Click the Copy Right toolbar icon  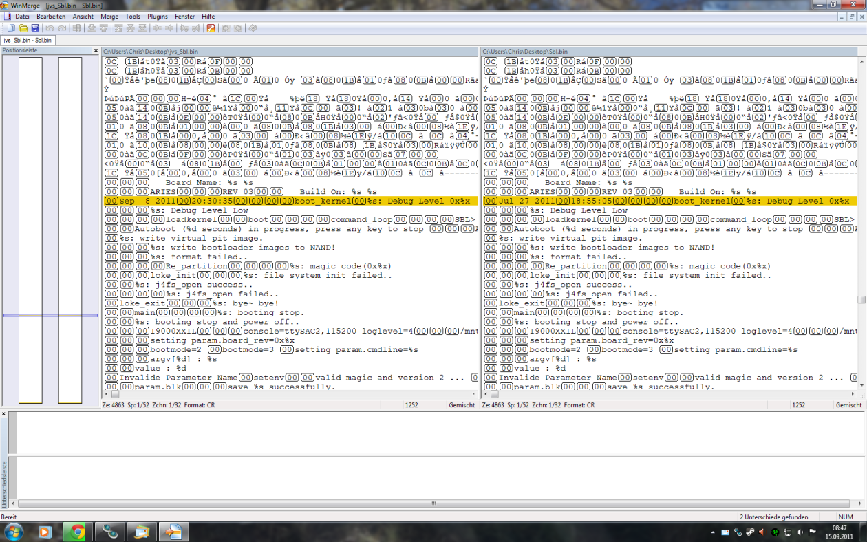(158, 28)
